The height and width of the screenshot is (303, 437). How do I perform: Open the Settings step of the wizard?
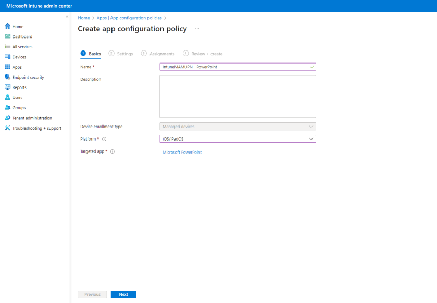124,54
